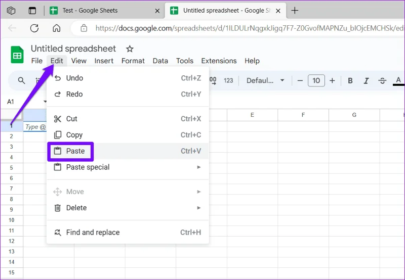Click the Copy icon in Edit menu
This screenshot has height=280, width=405.
(x=58, y=135)
